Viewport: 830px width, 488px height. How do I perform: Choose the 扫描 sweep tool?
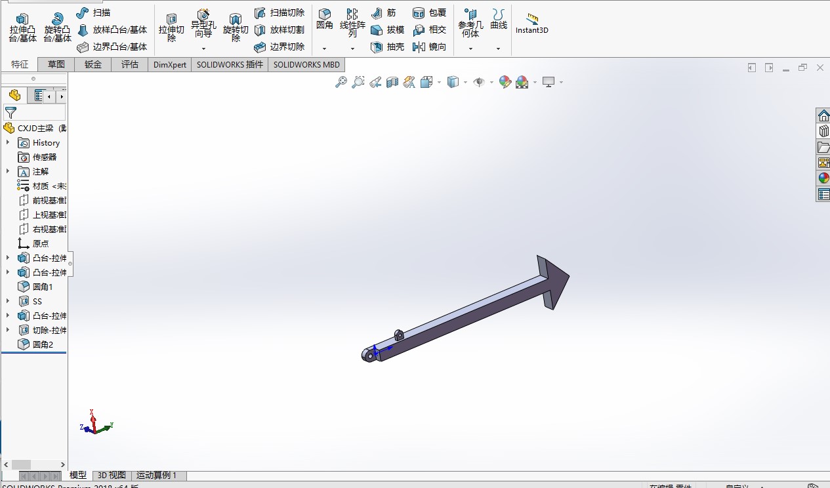click(93, 12)
